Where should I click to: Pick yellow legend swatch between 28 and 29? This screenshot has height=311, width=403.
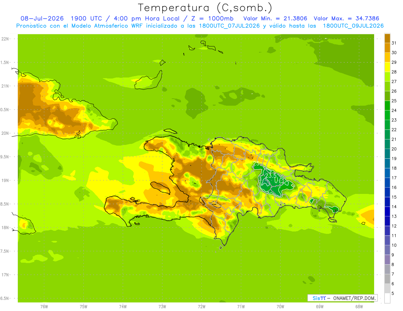pyautogui.click(x=388, y=67)
